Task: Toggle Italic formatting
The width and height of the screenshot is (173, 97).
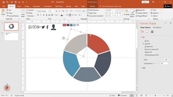Action: point(41,15)
